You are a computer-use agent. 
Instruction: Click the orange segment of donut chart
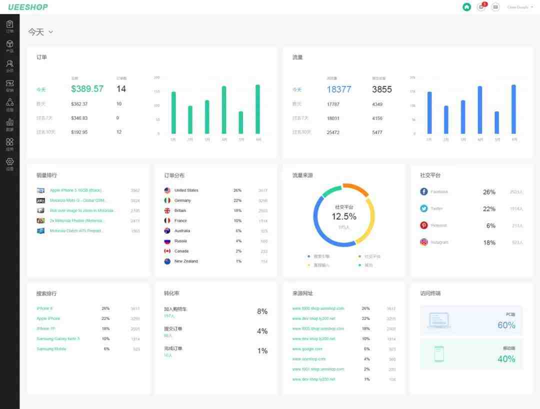356,189
